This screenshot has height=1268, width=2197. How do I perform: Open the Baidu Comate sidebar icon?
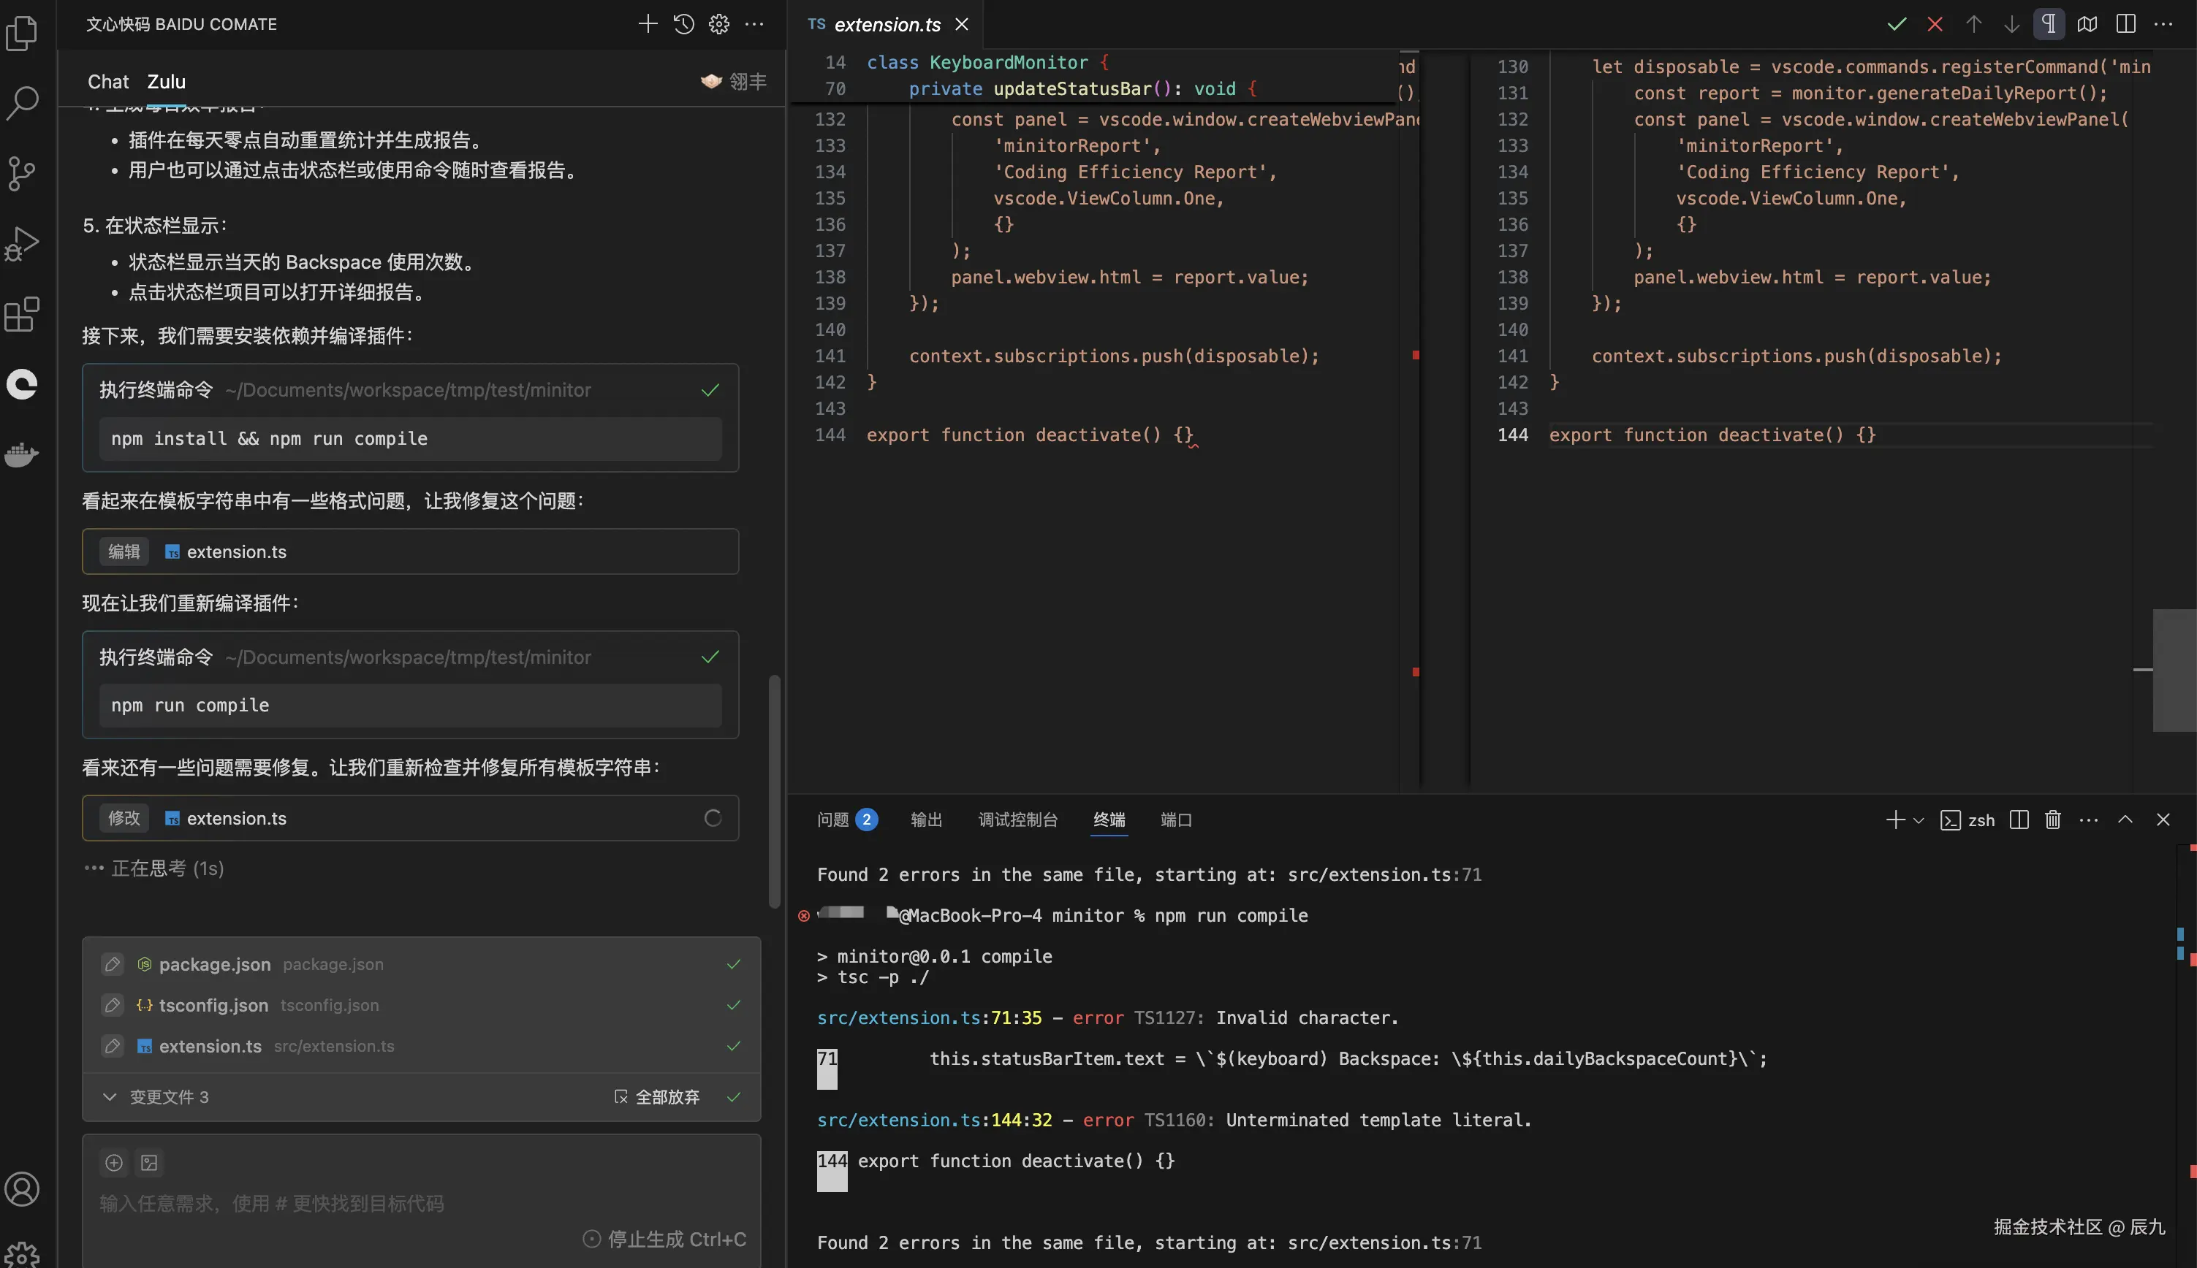click(x=22, y=384)
